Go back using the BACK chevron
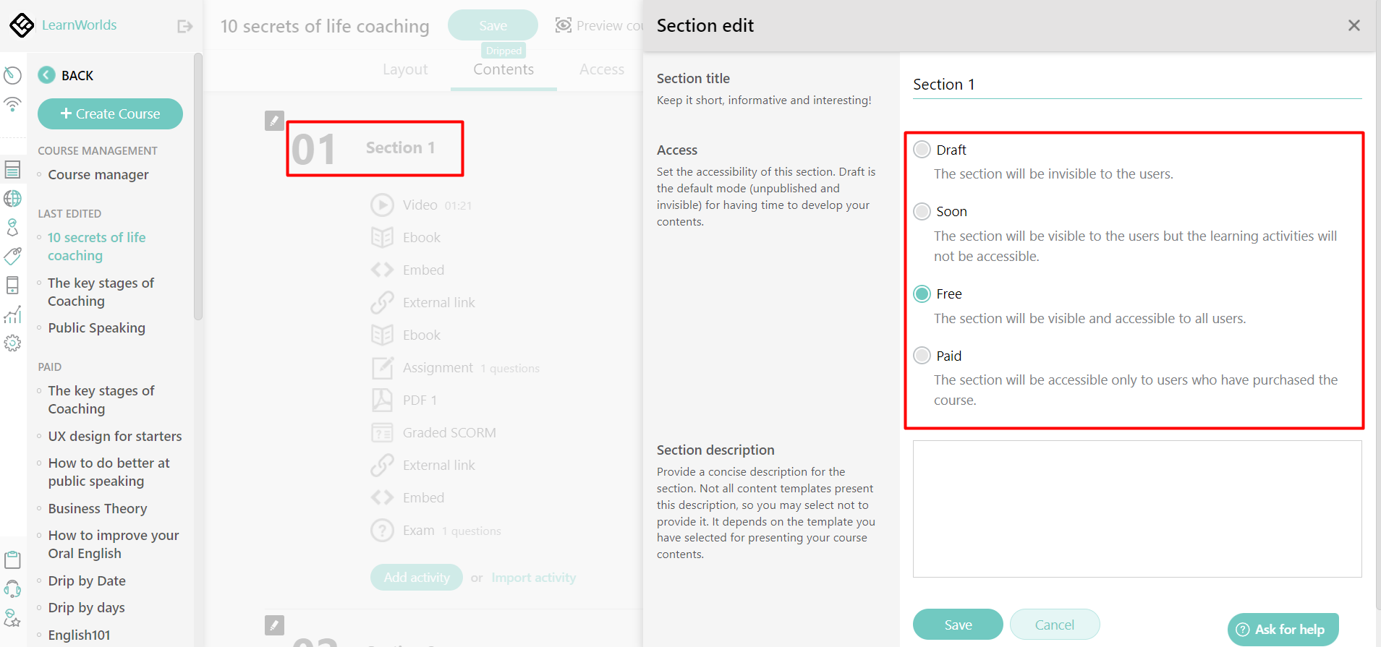Image resolution: width=1381 pixels, height=647 pixels. [46, 74]
